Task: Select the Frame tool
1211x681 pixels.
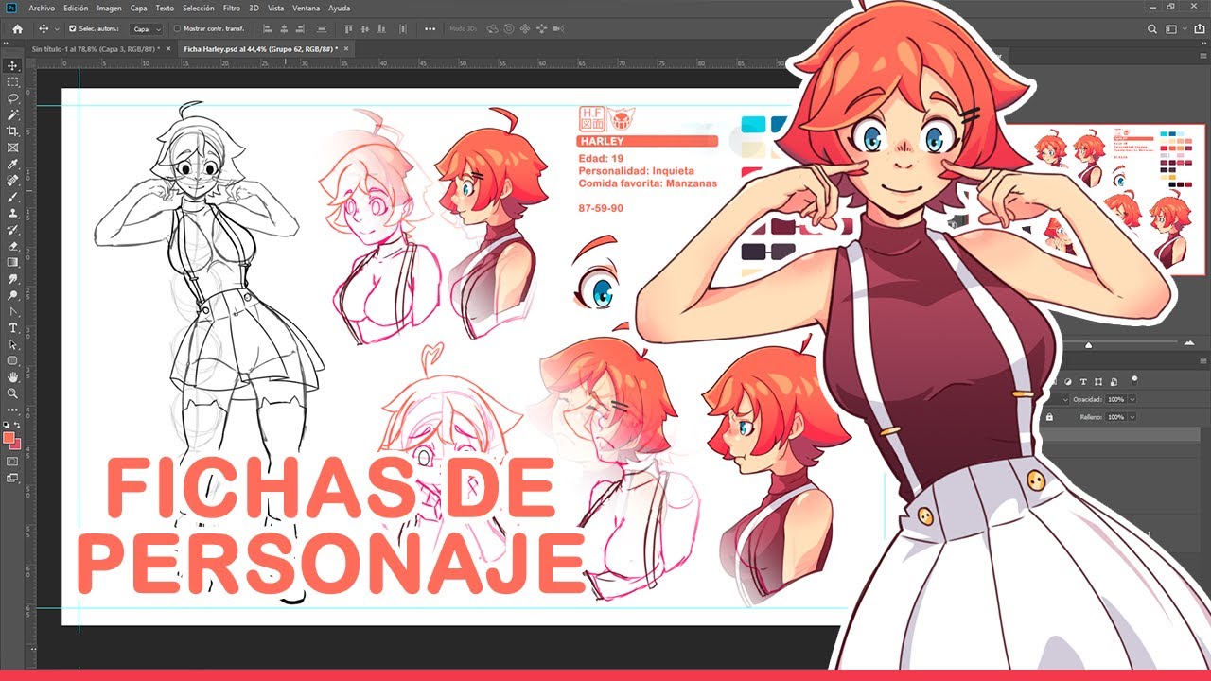Action: pyautogui.click(x=13, y=148)
